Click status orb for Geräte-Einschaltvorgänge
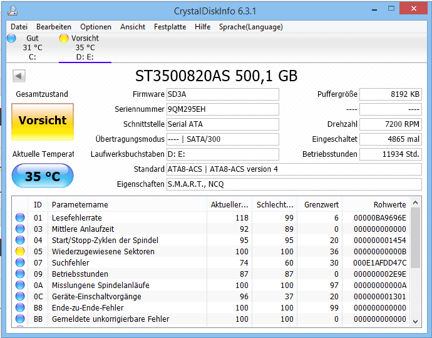This screenshot has width=432, height=338. 20,297
